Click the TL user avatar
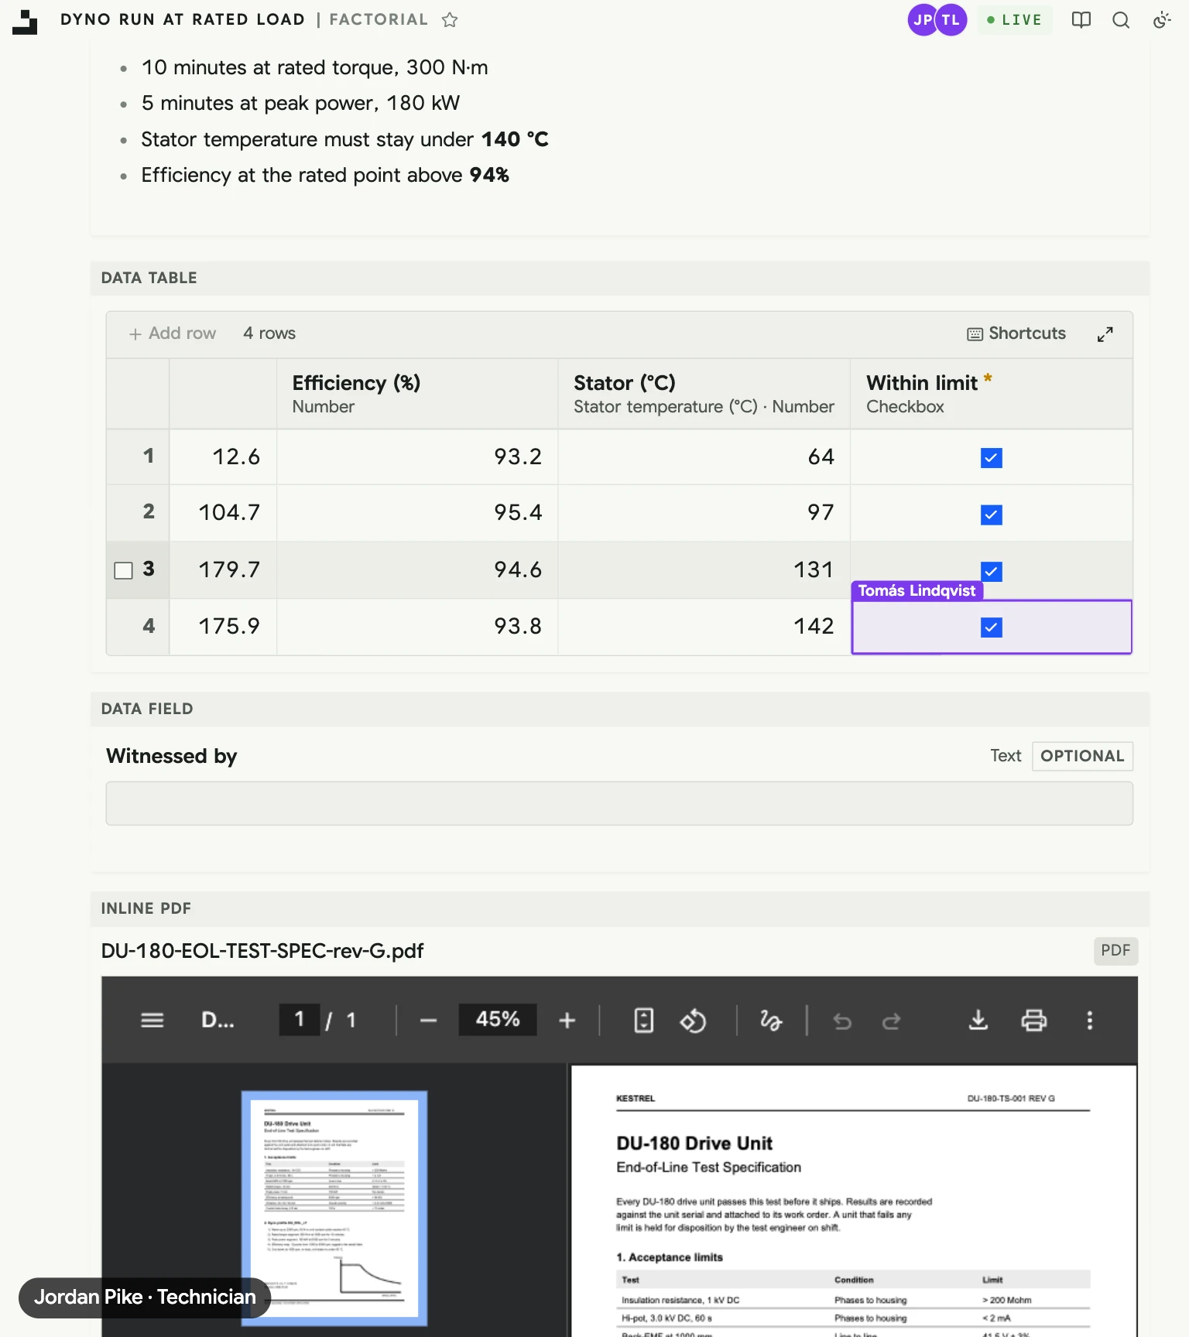The height and width of the screenshot is (1337, 1189). (x=951, y=20)
